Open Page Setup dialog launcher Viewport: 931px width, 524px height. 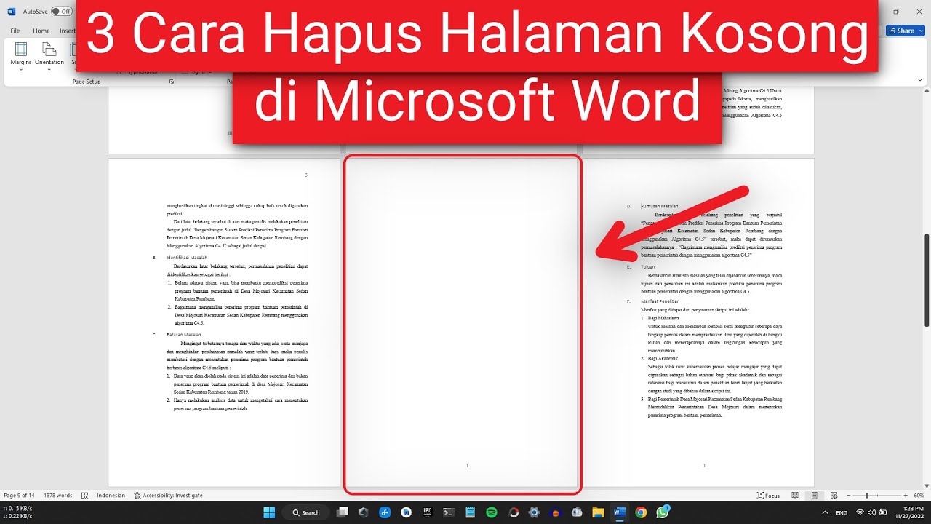pos(172,82)
